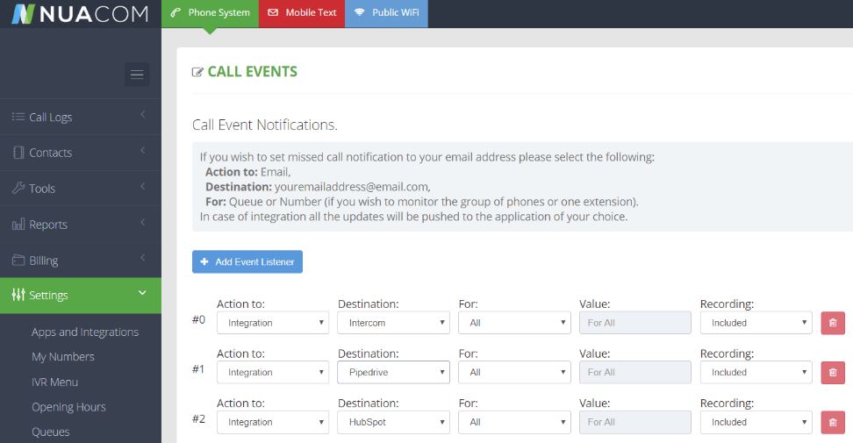This screenshot has width=853, height=443.
Task: Open Recording dropdown for listener #2
Action: pos(756,422)
